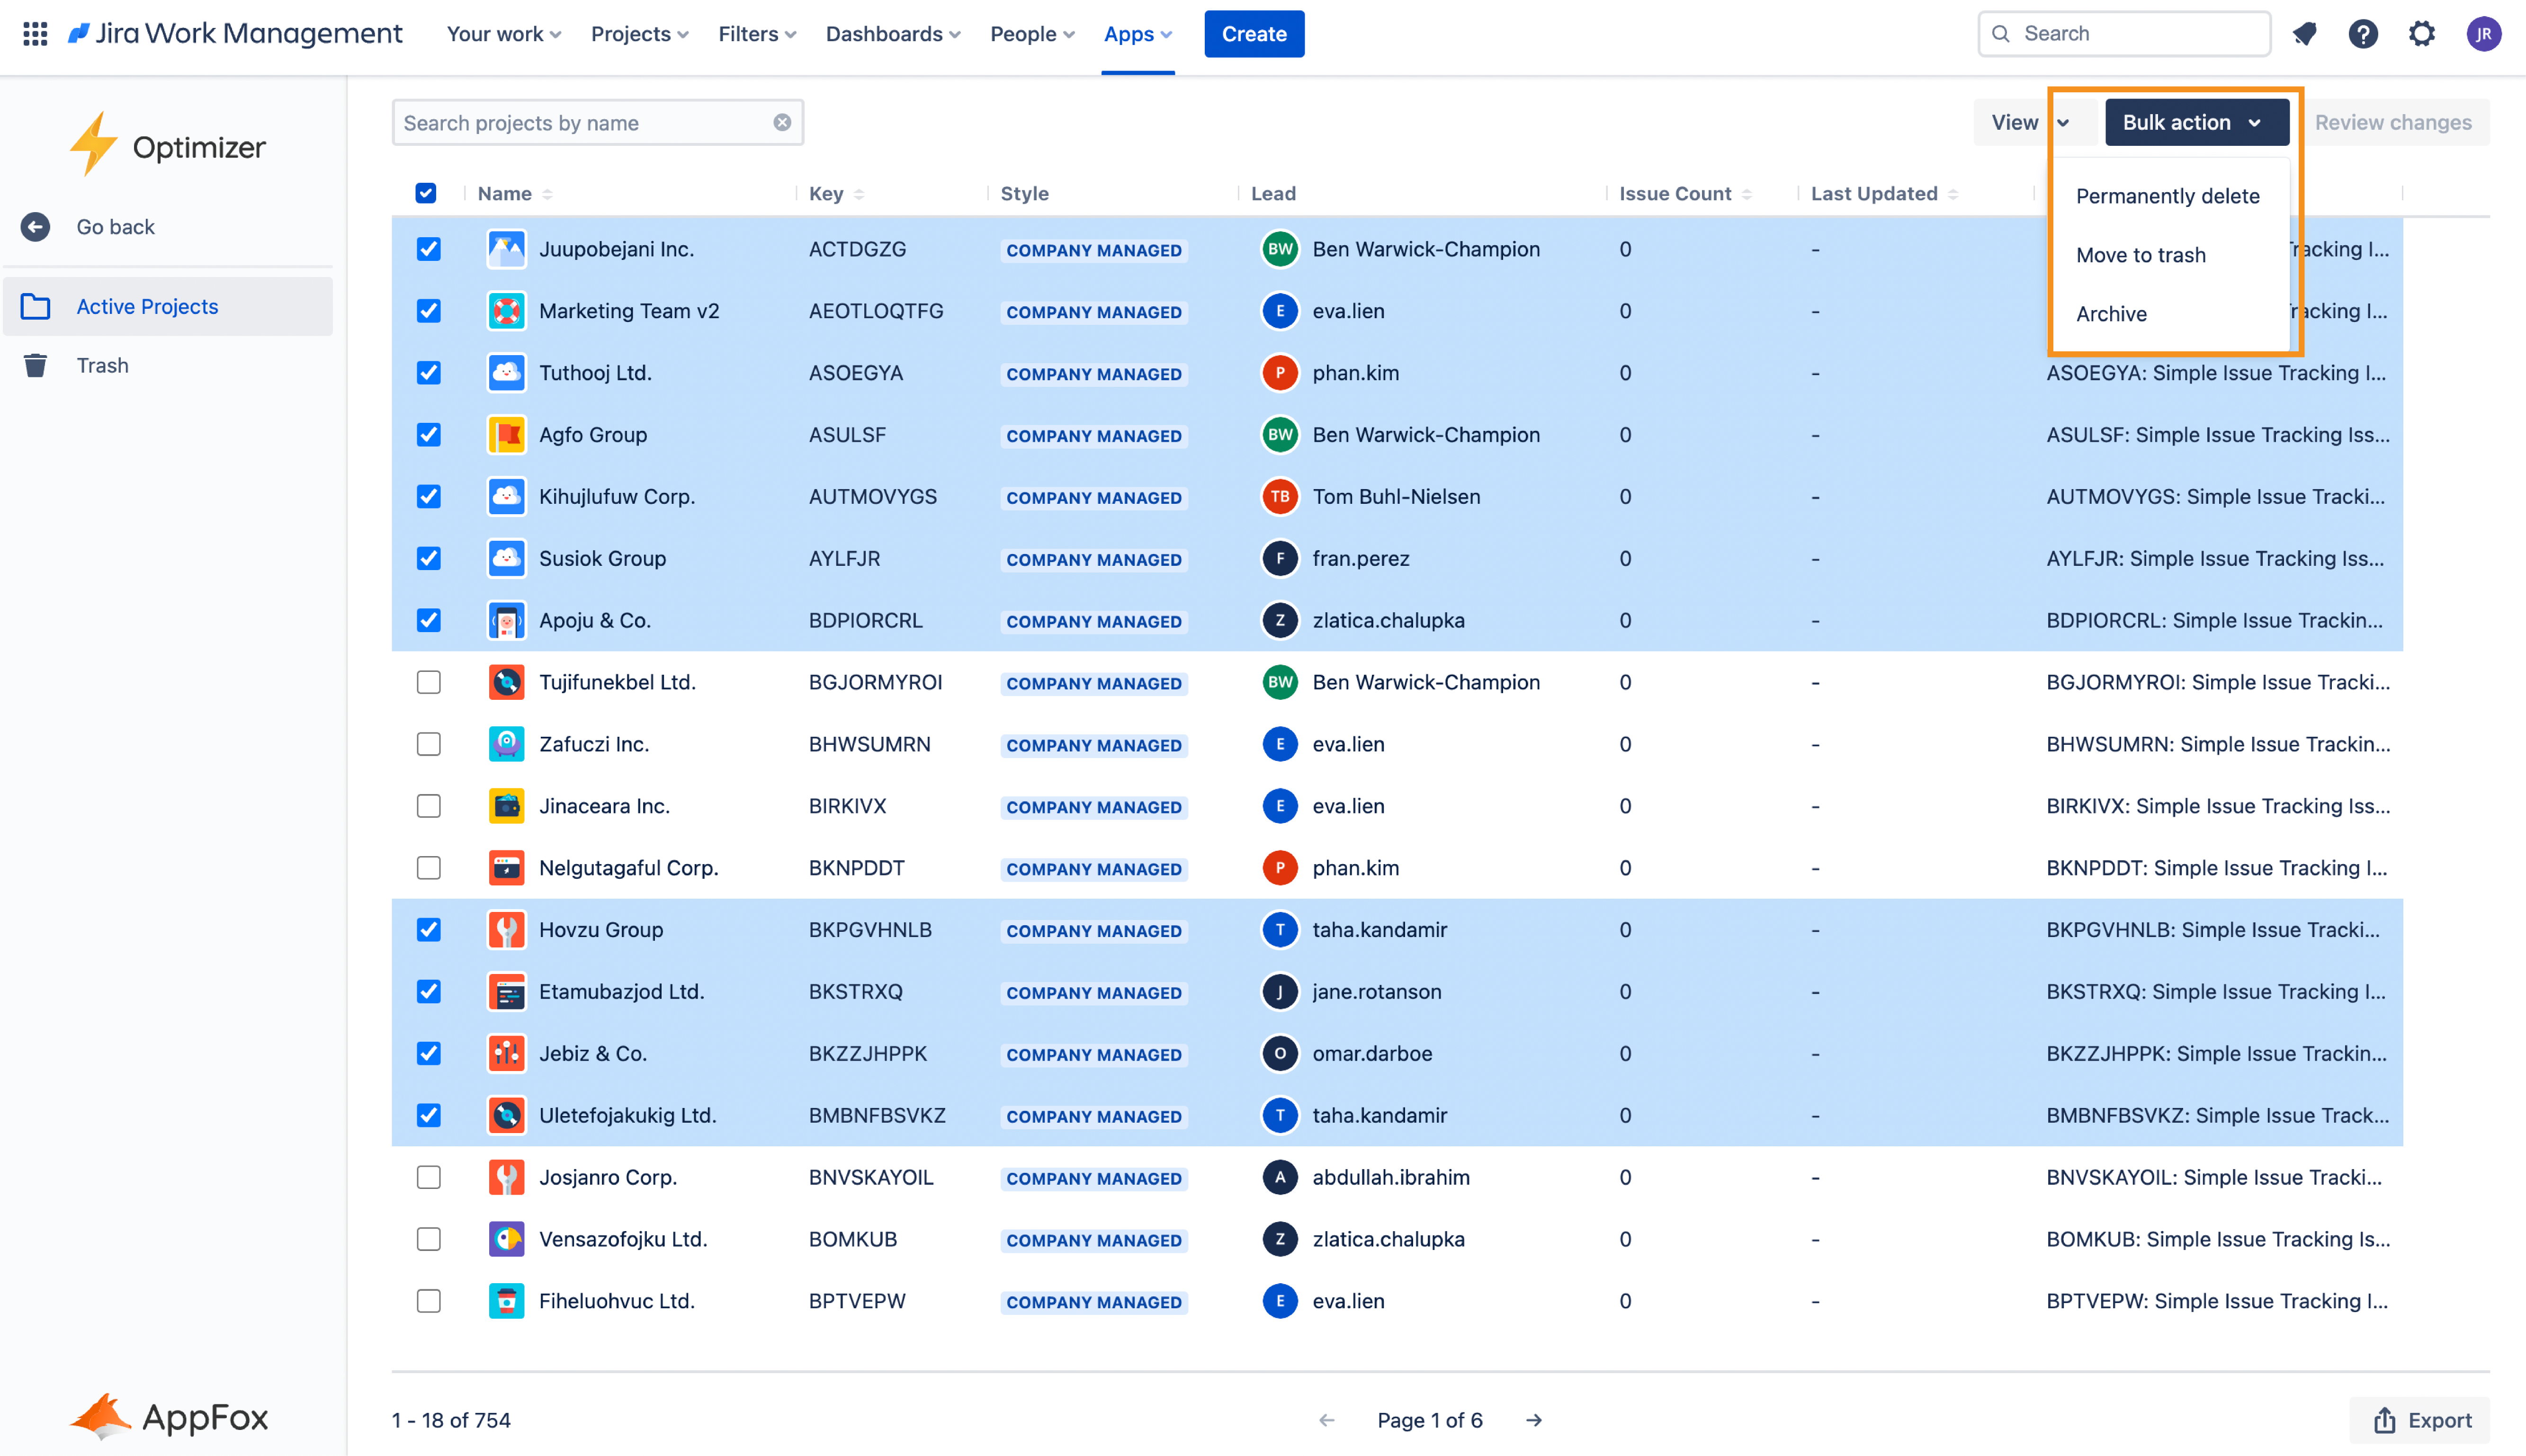This screenshot has width=2526, height=1456.
Task: Open the help question mark icon
Action: [2362, 34]
